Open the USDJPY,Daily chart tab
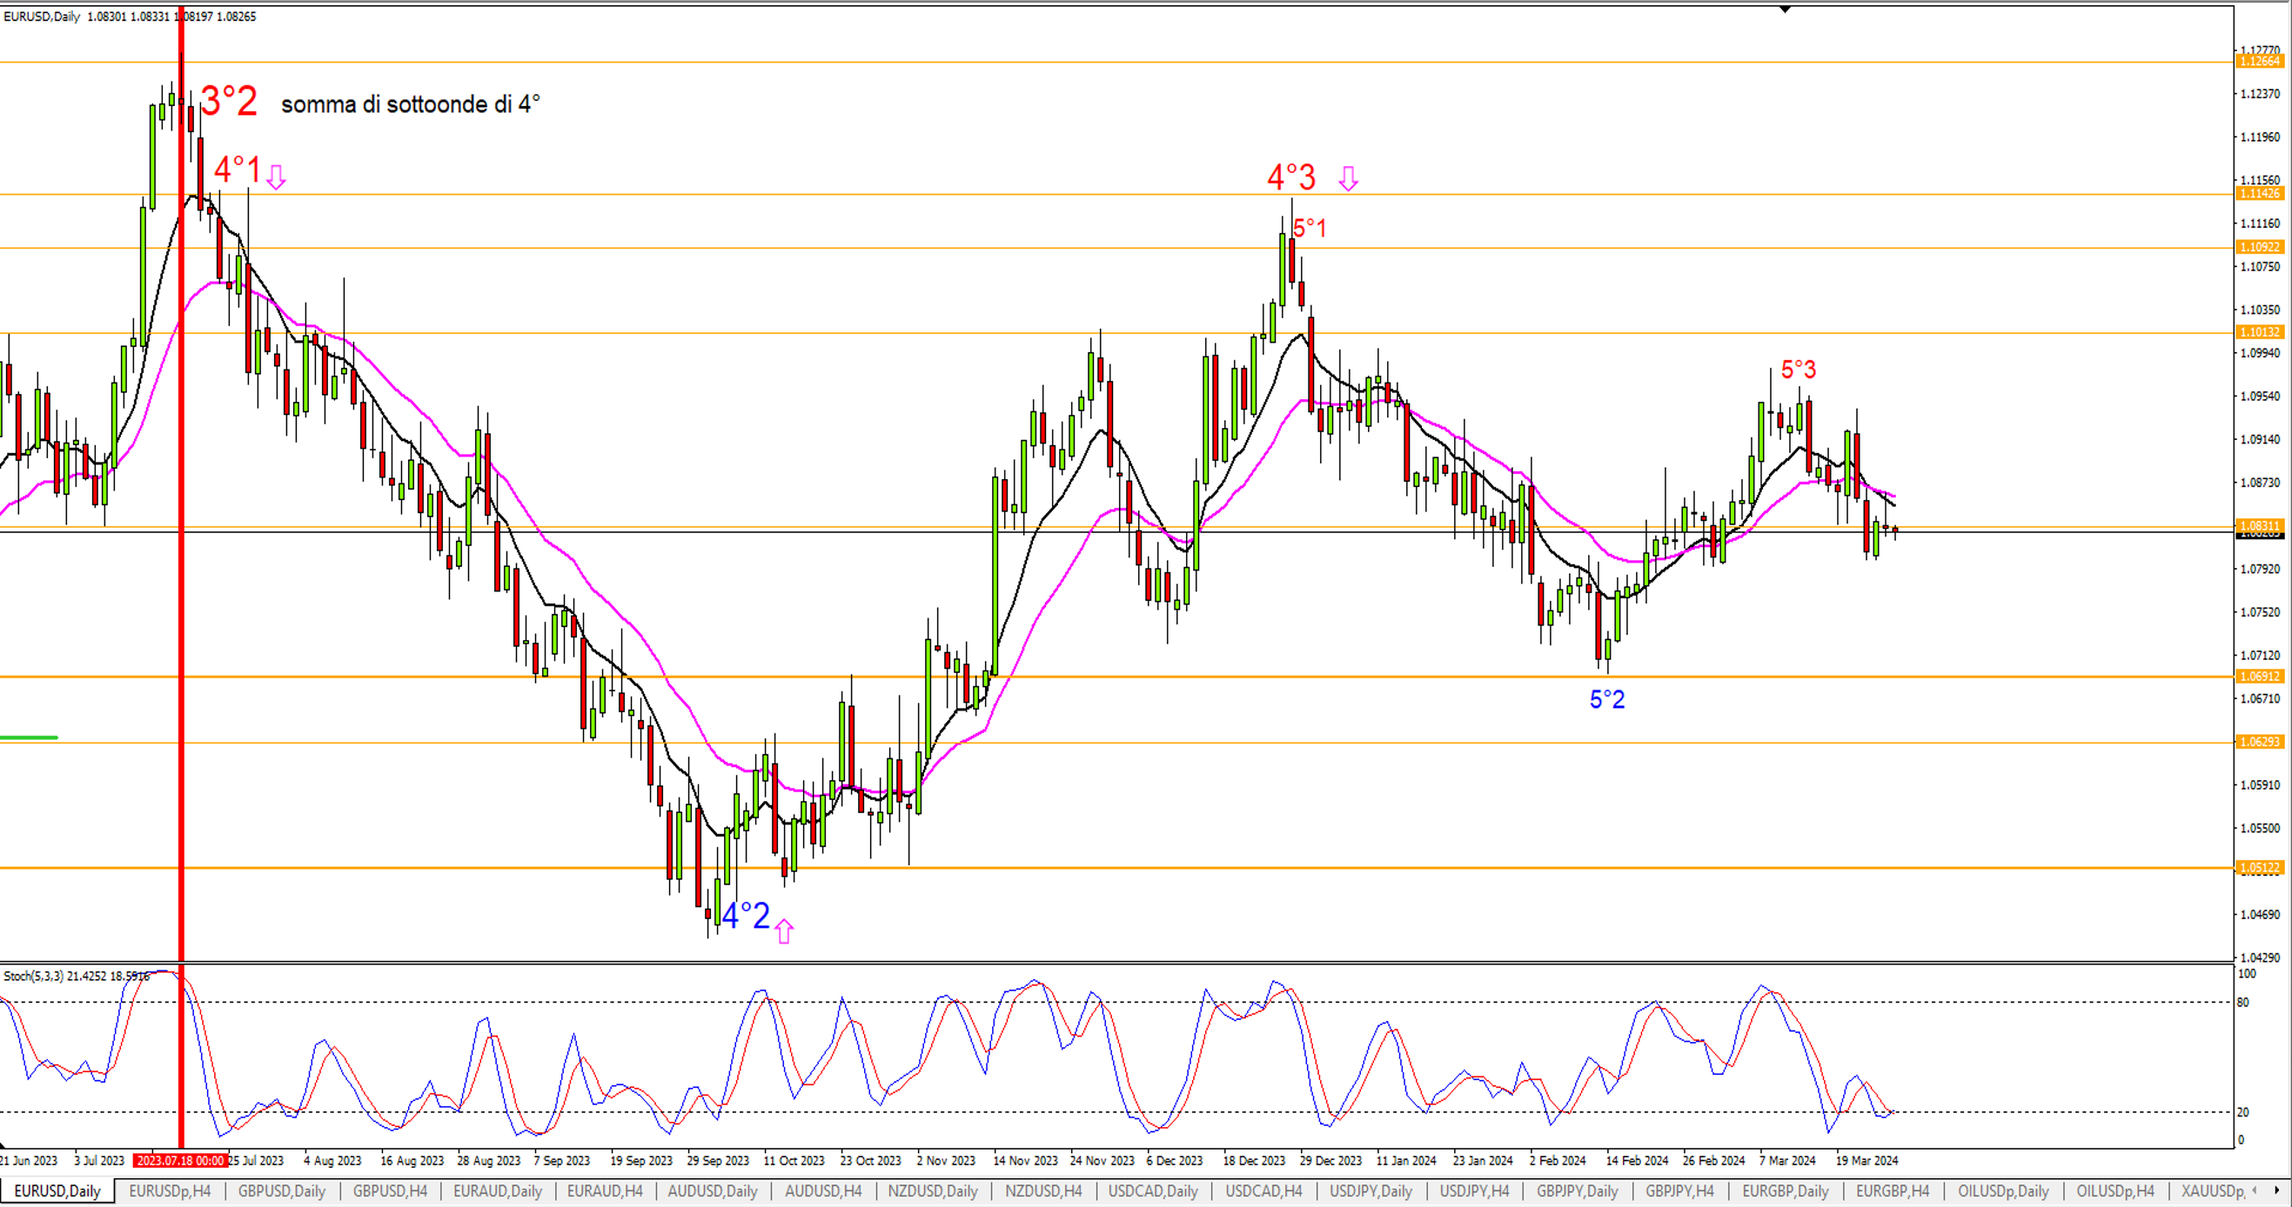2292x1207 pixels. (x=1371, y=1191)
